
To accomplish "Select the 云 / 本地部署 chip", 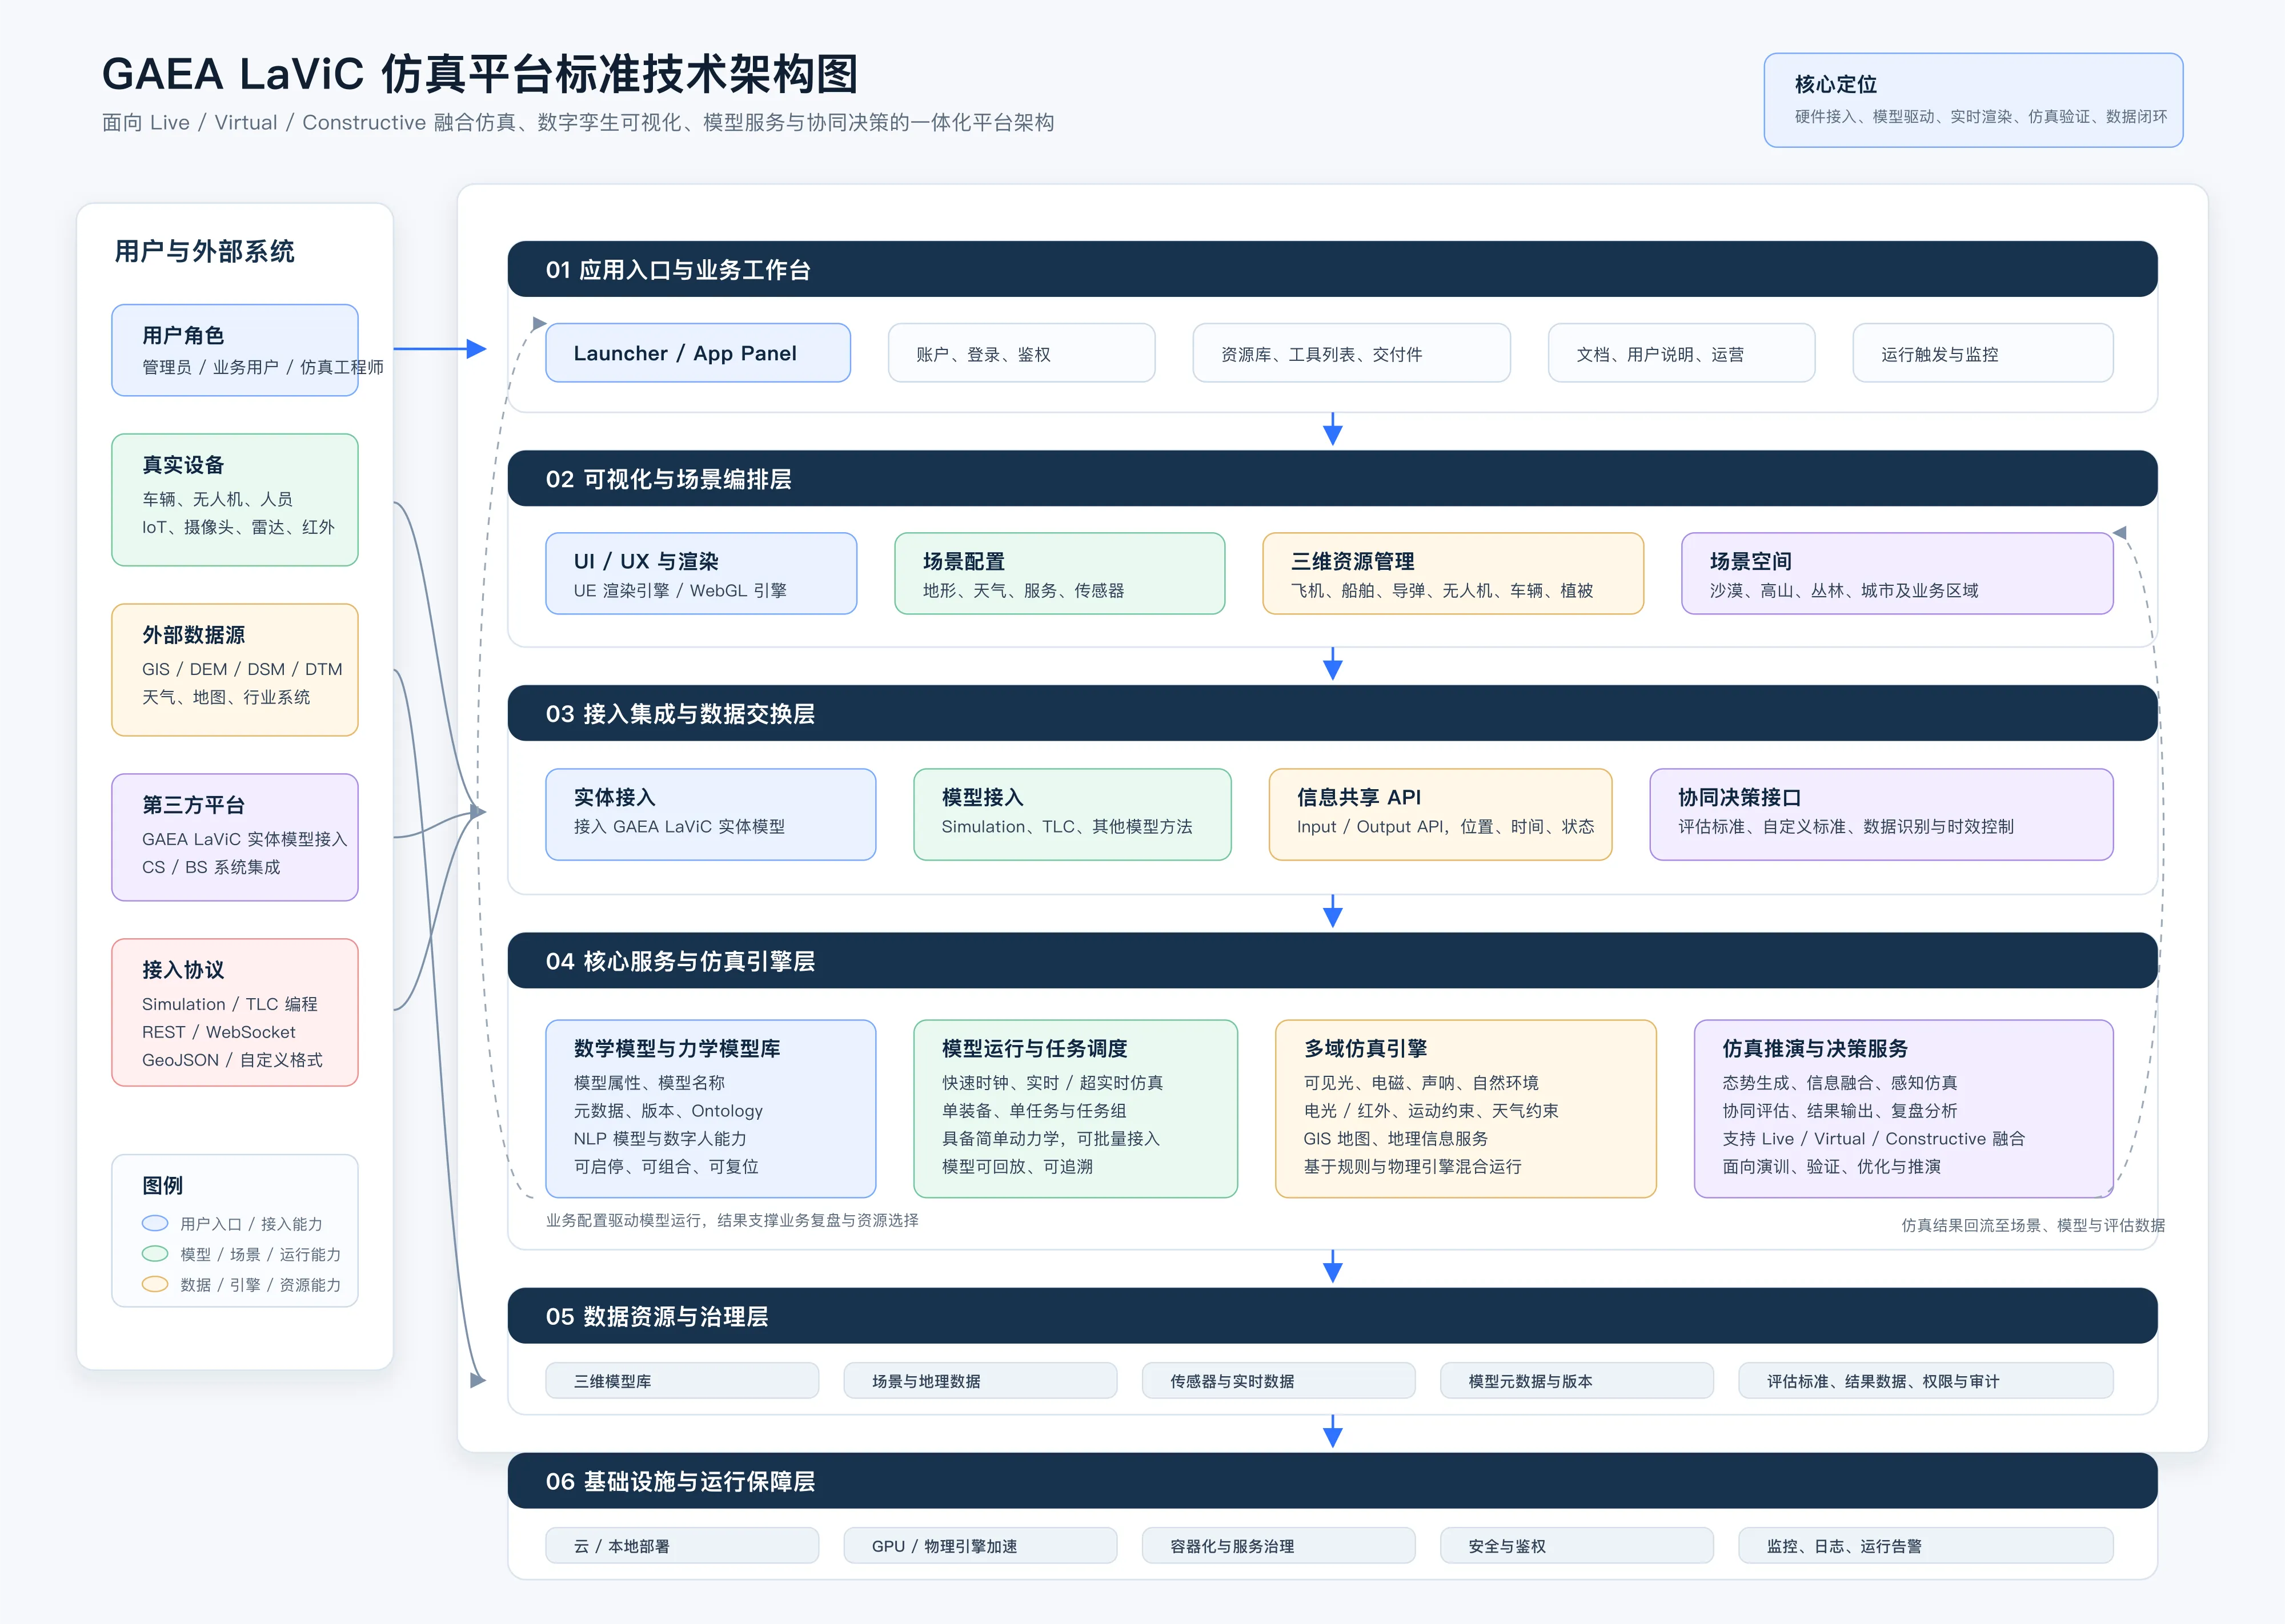I will tap(682, 1546).
